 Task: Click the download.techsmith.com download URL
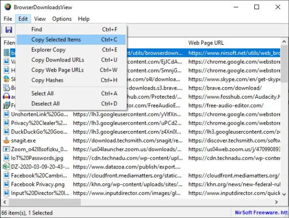point(128,141)
